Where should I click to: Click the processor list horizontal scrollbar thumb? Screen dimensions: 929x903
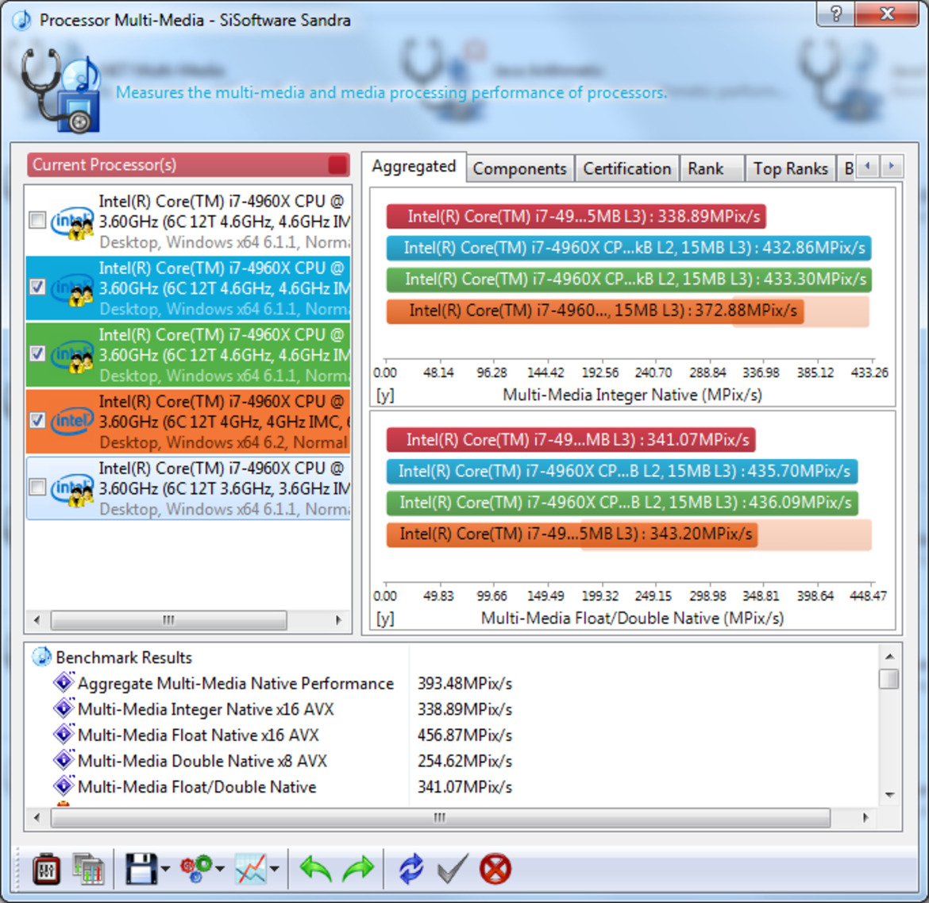click(x=169, y=619)
